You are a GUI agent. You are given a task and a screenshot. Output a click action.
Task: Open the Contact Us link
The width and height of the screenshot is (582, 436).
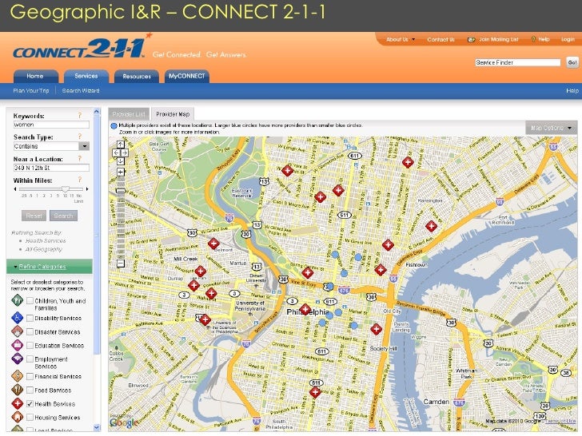click(440, 39)
